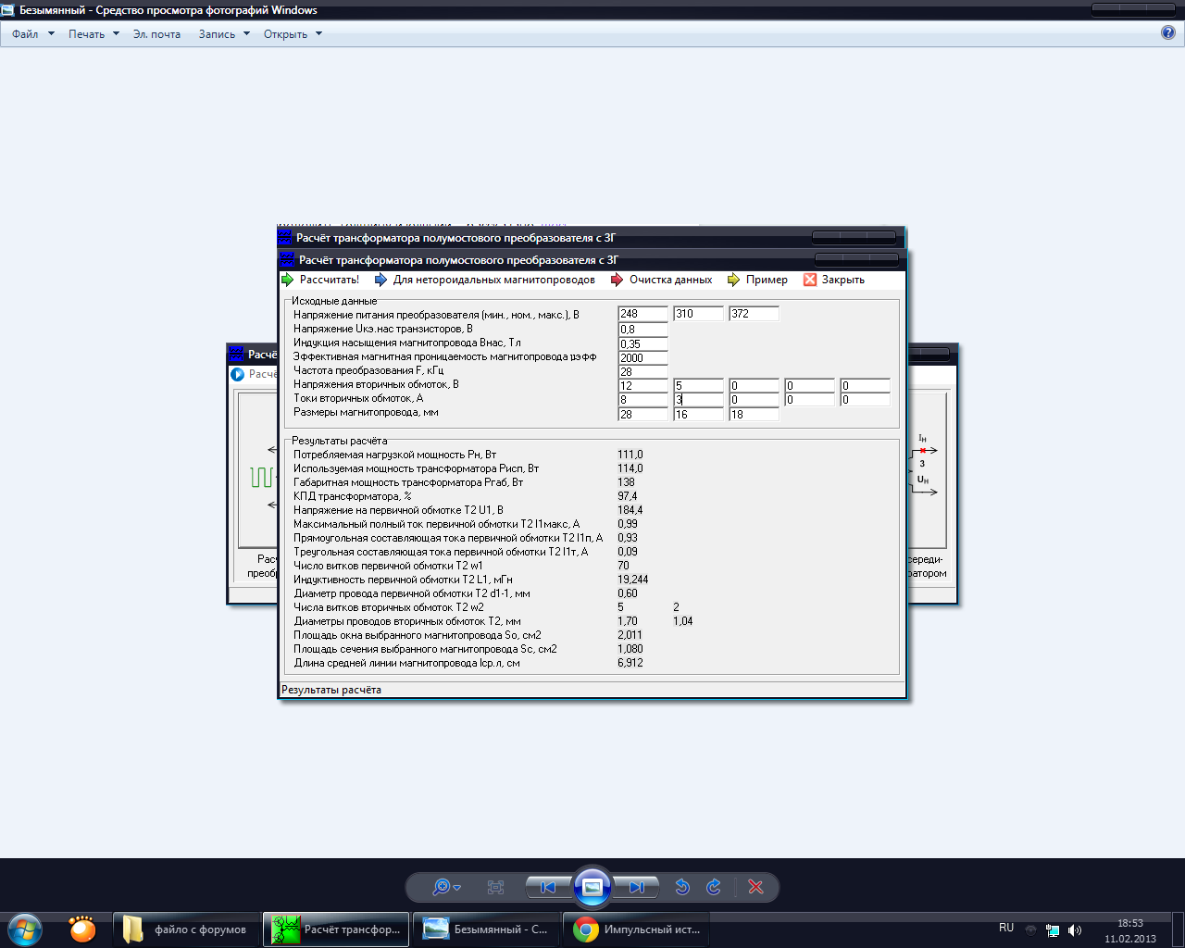Switch to Расчёт трансфор... taskbar window
The width and height of the screenshot is (1185, 948).
pyautogui.click(x=336, y=929)
